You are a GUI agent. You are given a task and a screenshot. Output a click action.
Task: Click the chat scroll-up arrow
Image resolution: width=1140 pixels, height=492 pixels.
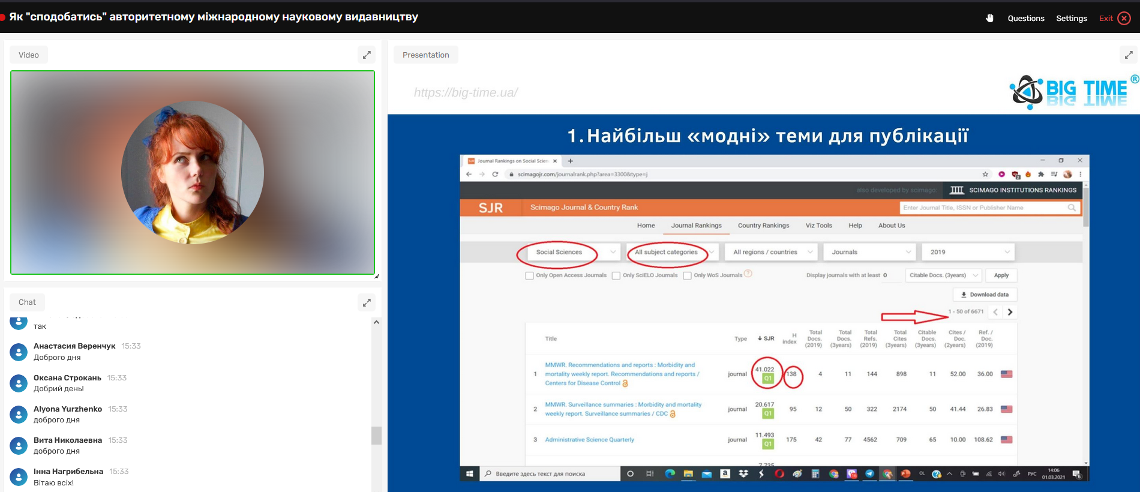pos(376,322)
